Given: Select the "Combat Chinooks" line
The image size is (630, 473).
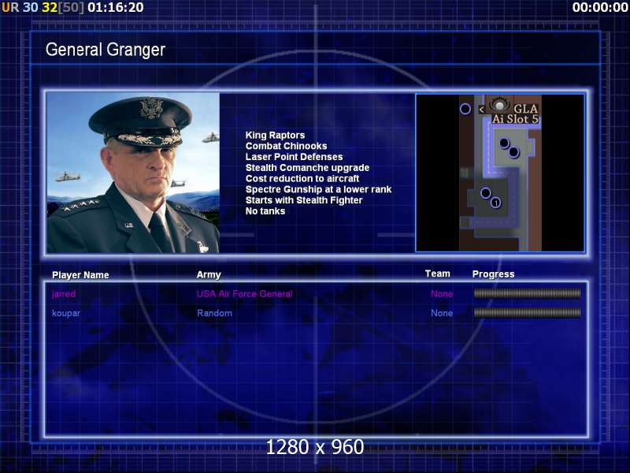Looking at the screenshot, I should pos(286,146).
